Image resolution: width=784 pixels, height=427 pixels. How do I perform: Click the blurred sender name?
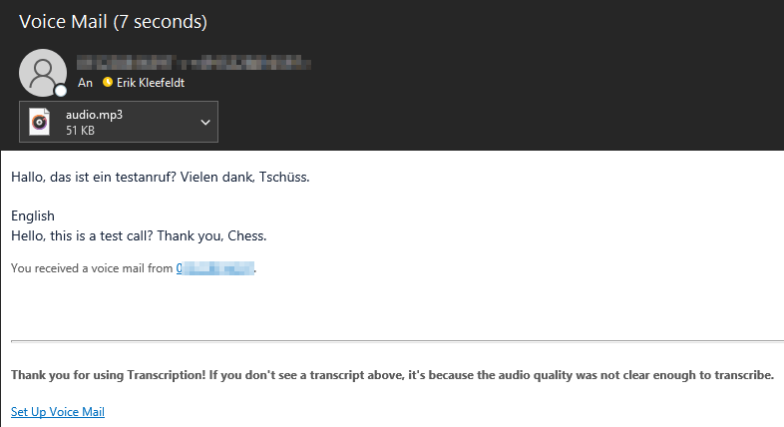click(195, 63)
